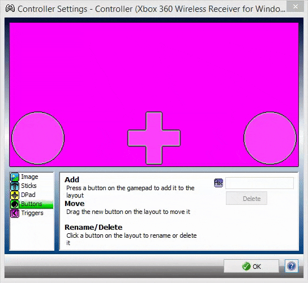Select the Image icon in the sidebar list
Screen dimensions: 308x283
pos(15,177)
